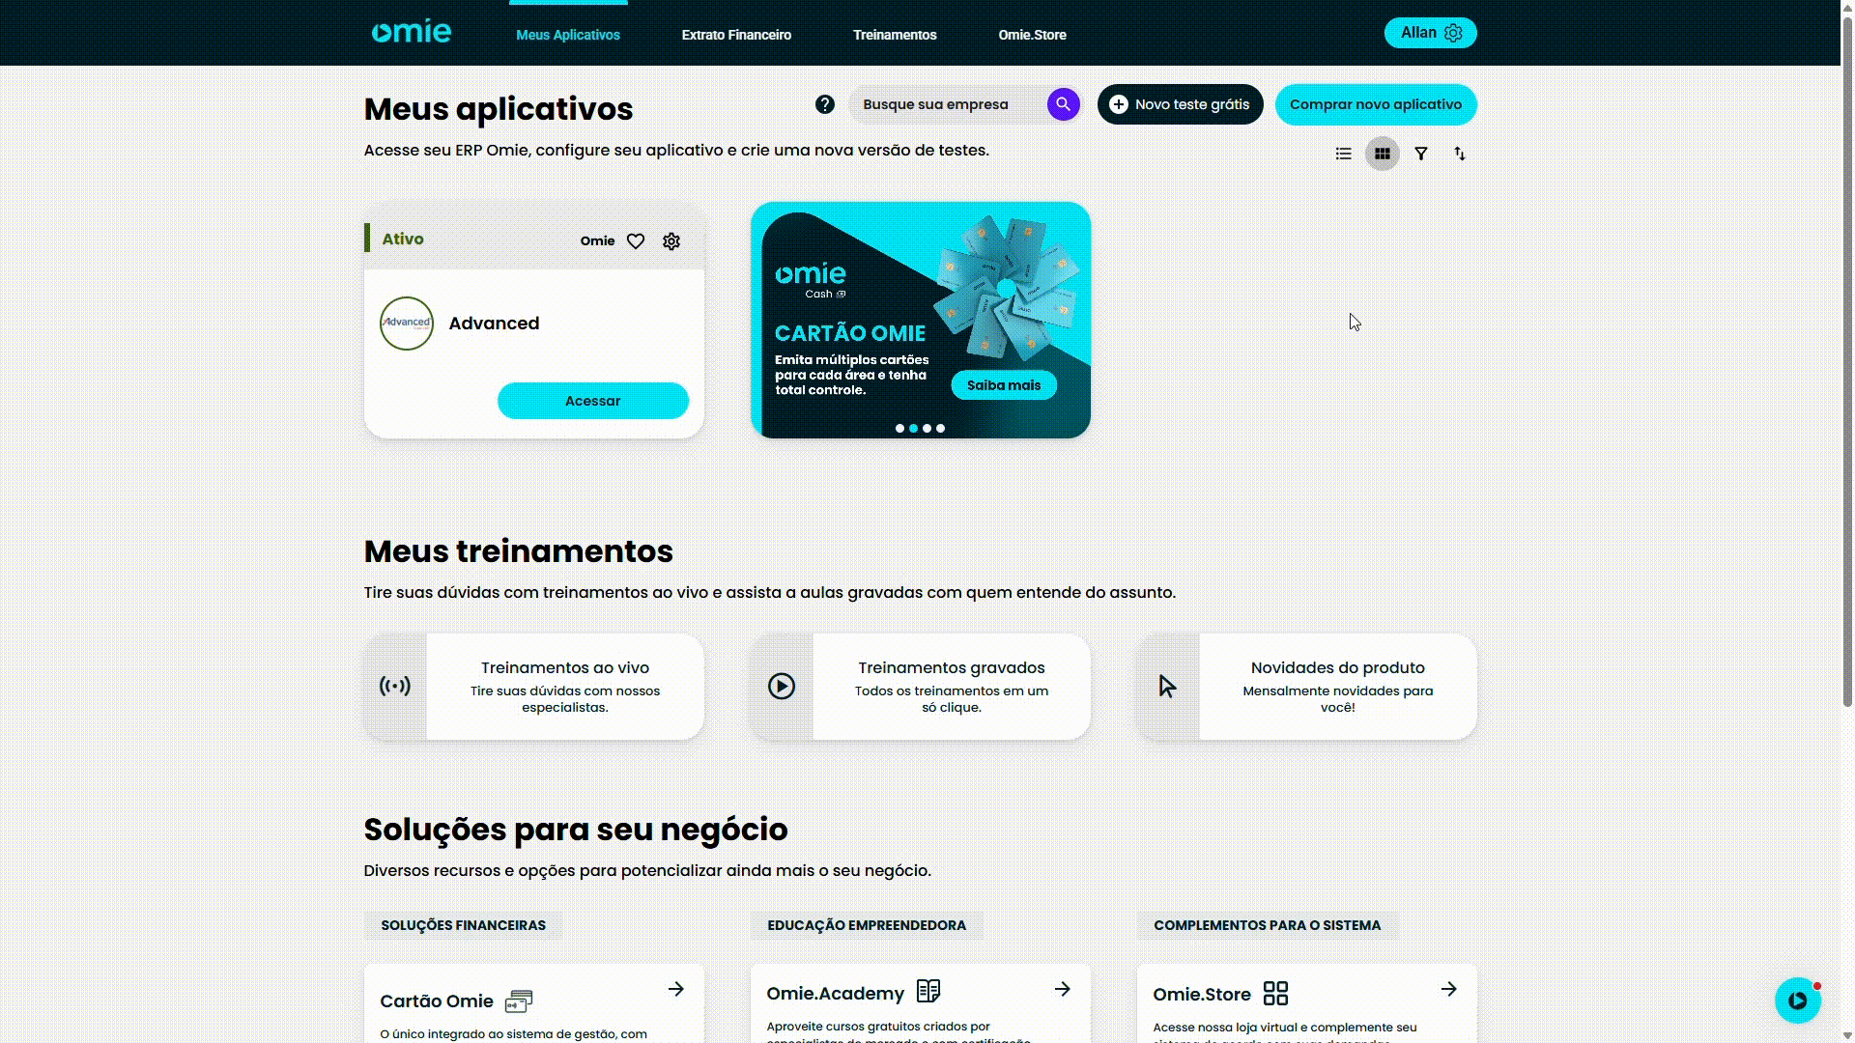Open the filter funnel icon

pyautogui.click(x=1421, y=154)
